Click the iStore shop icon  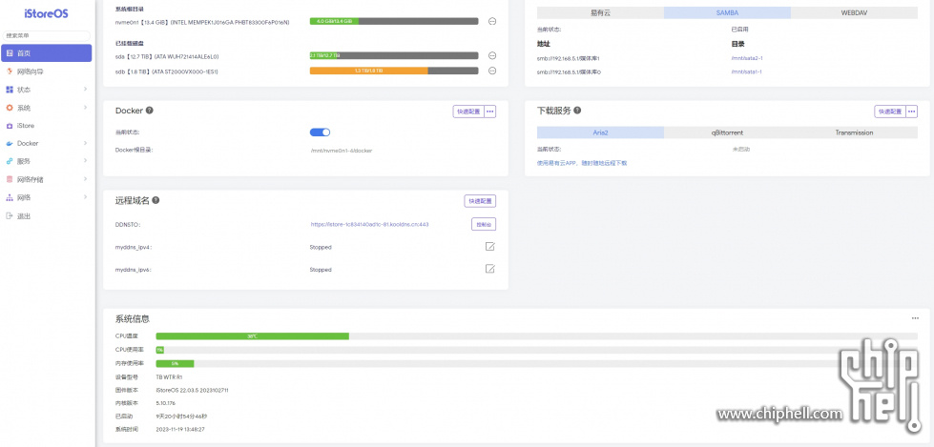point(9,126)
